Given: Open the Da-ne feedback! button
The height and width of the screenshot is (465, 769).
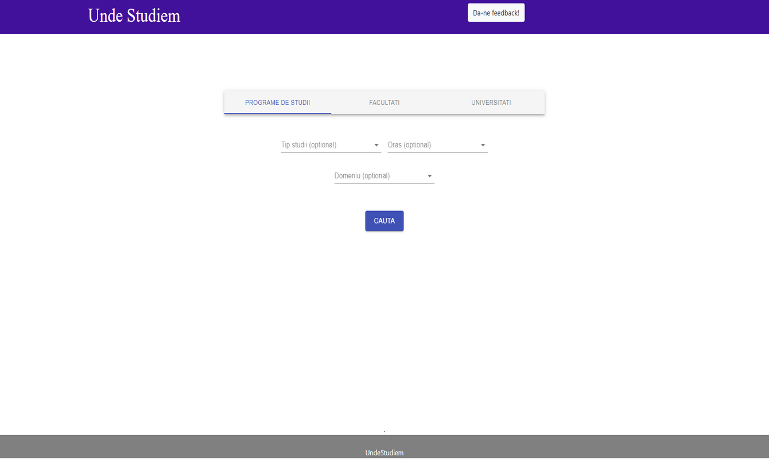Looking at the screenshot, I should point(496,13).
